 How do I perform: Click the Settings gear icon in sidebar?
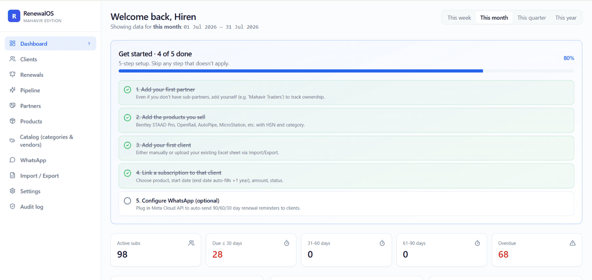coord(12,191)
